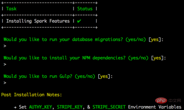Click the 'Task' table header text
This screenshot has height=110, width=184.
click(x=11, y=9)
